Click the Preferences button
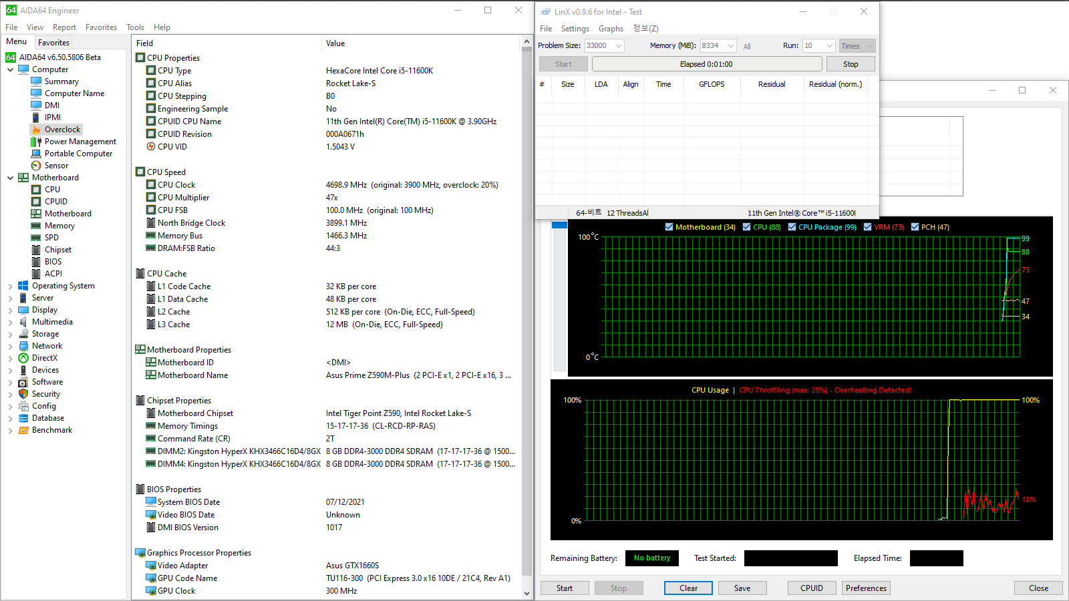 pos(866,588)
